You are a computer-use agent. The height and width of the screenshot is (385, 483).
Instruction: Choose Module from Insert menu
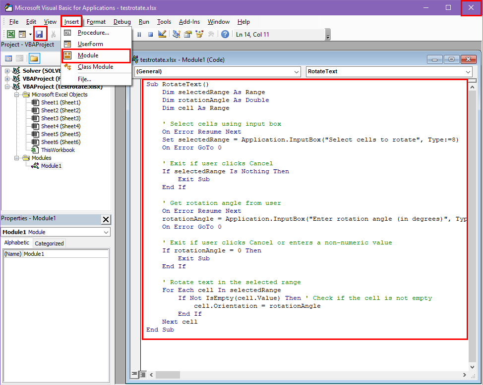96,55
